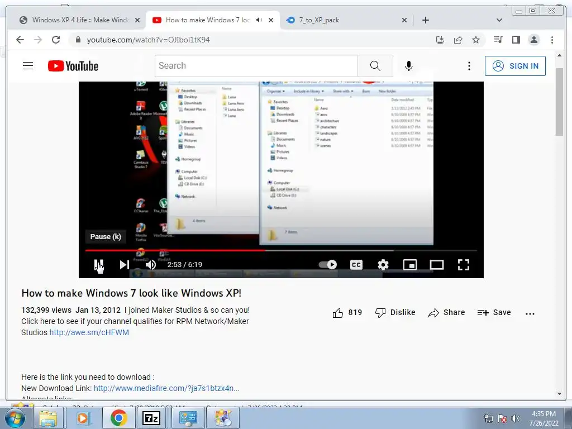
Task: Open the Windows Start menu
Action: (x=14, y=418)
